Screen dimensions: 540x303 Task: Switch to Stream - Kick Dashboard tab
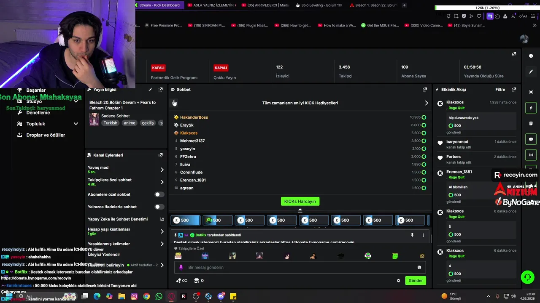[x=159, y=5]
